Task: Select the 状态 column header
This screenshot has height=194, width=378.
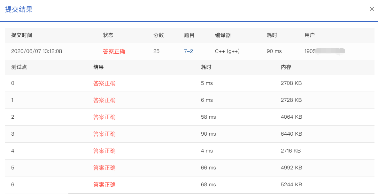Action: [x=108, y=35]
